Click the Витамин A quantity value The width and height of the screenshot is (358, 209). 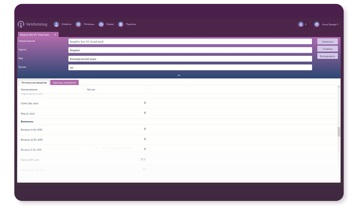point(145,129)
